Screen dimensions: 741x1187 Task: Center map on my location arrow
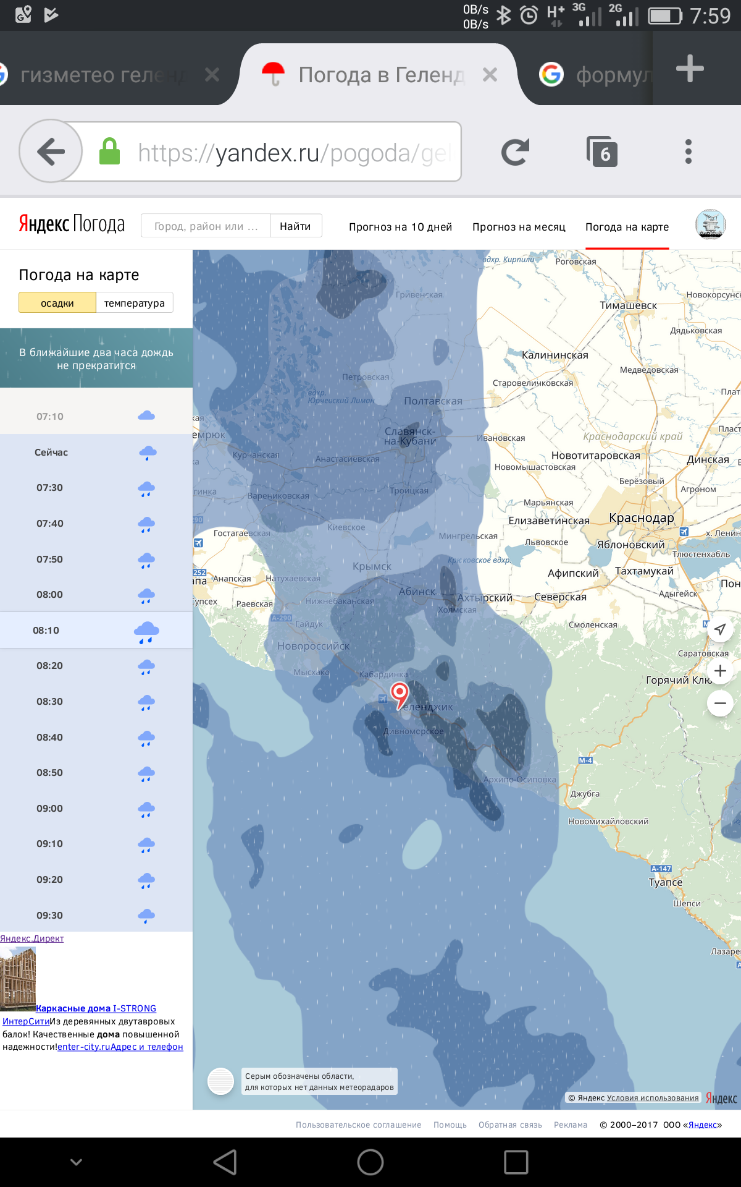click(720, 630)
